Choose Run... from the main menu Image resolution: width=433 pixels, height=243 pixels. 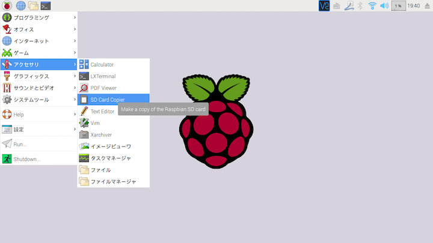pos(39,144)
